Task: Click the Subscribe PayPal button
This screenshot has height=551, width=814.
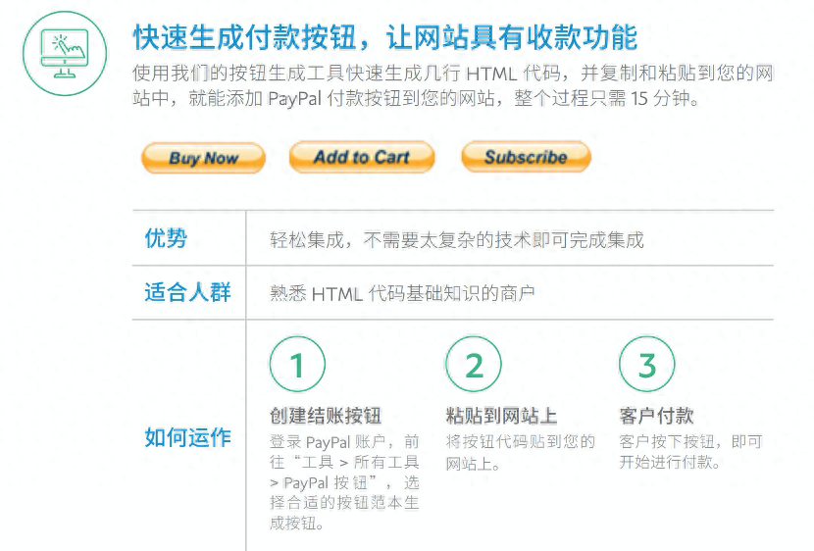Action: tap(526, 157)
